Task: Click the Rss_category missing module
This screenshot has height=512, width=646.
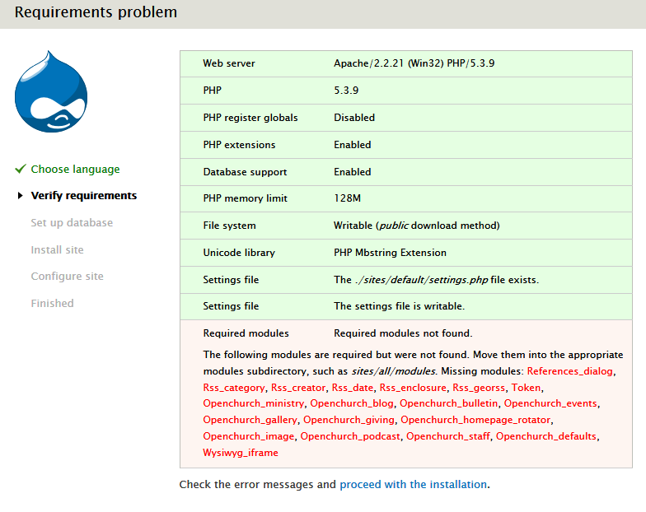Action: point(234,388)
